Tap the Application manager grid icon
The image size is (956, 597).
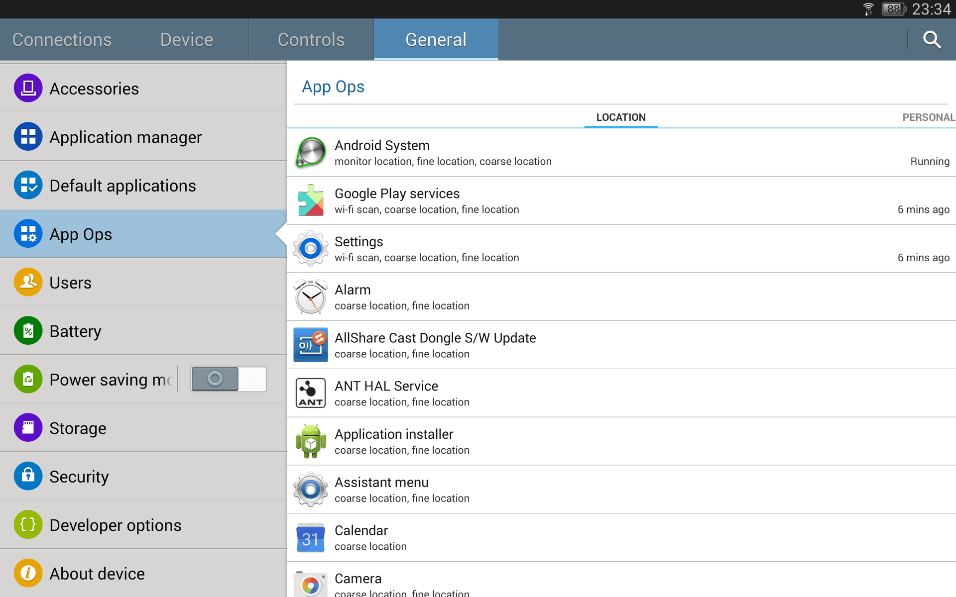pos(28,136)
